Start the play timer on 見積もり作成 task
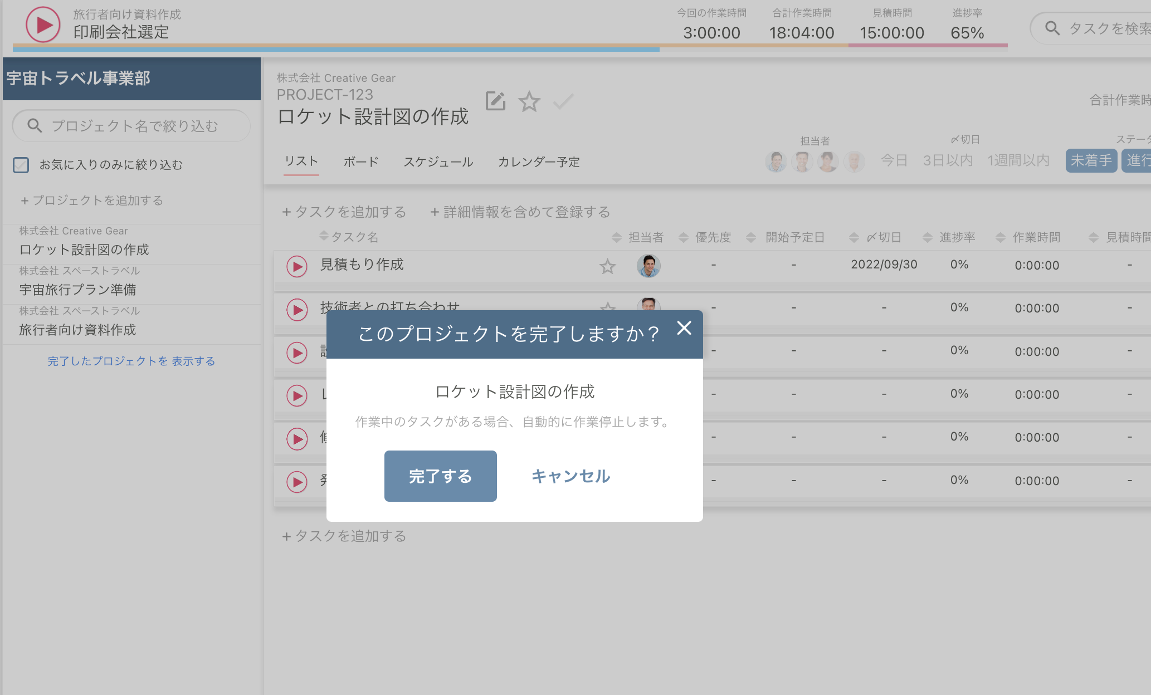 click(x=297, y=266)
